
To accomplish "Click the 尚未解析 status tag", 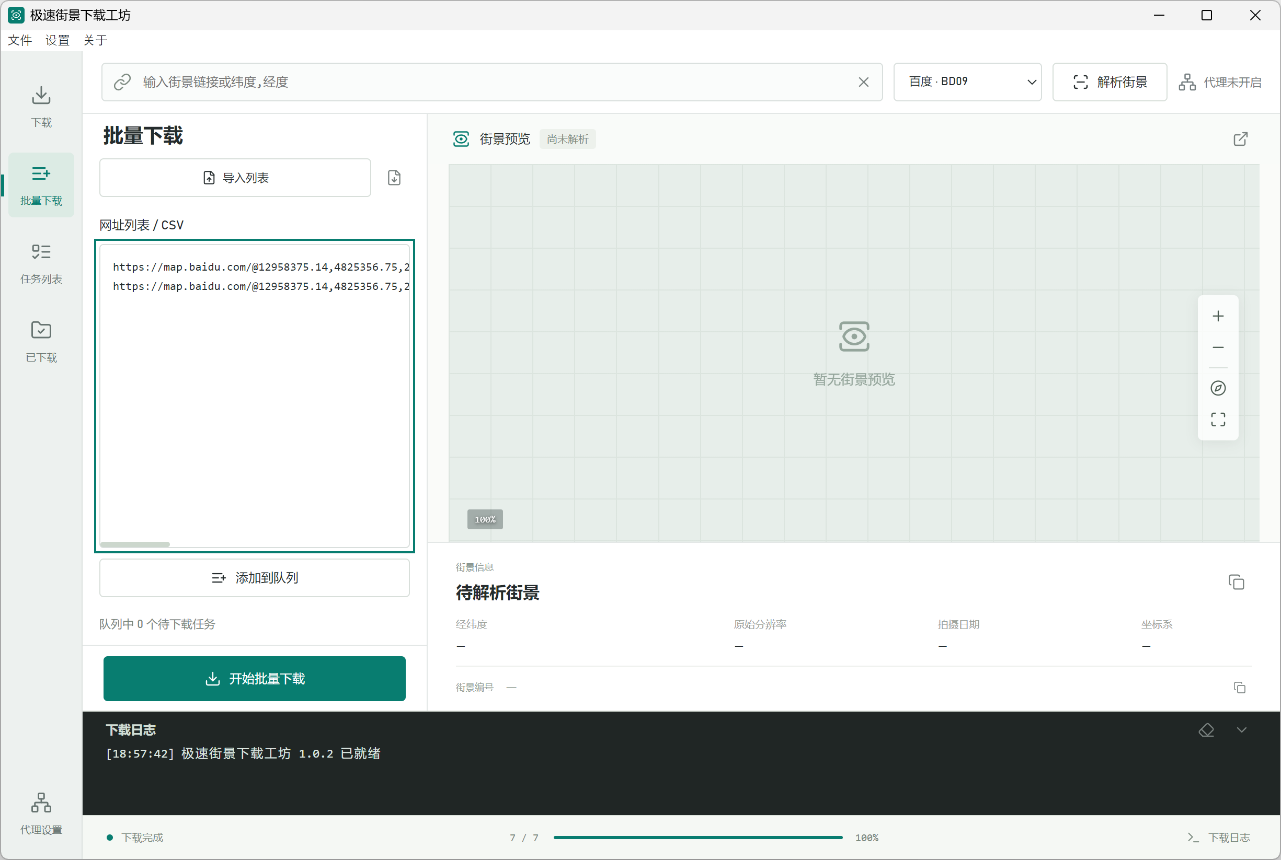I will (567, 139).
